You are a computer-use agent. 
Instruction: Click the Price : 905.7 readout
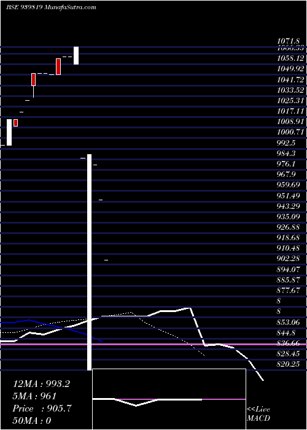click(42, 408)
